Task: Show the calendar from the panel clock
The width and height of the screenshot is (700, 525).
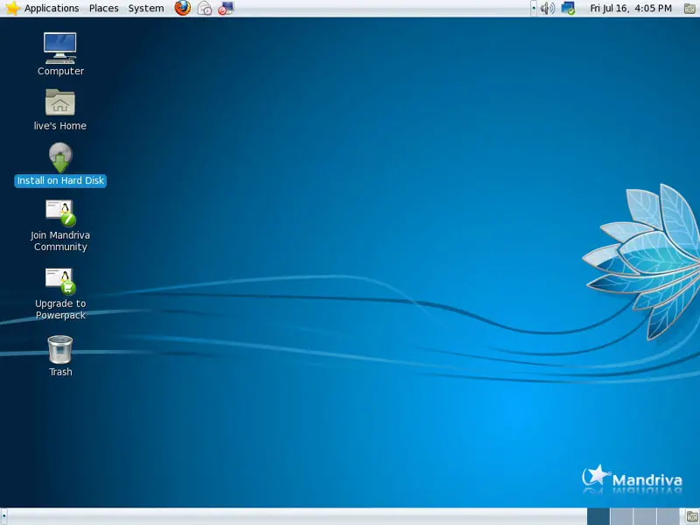Action: (631, 8)
